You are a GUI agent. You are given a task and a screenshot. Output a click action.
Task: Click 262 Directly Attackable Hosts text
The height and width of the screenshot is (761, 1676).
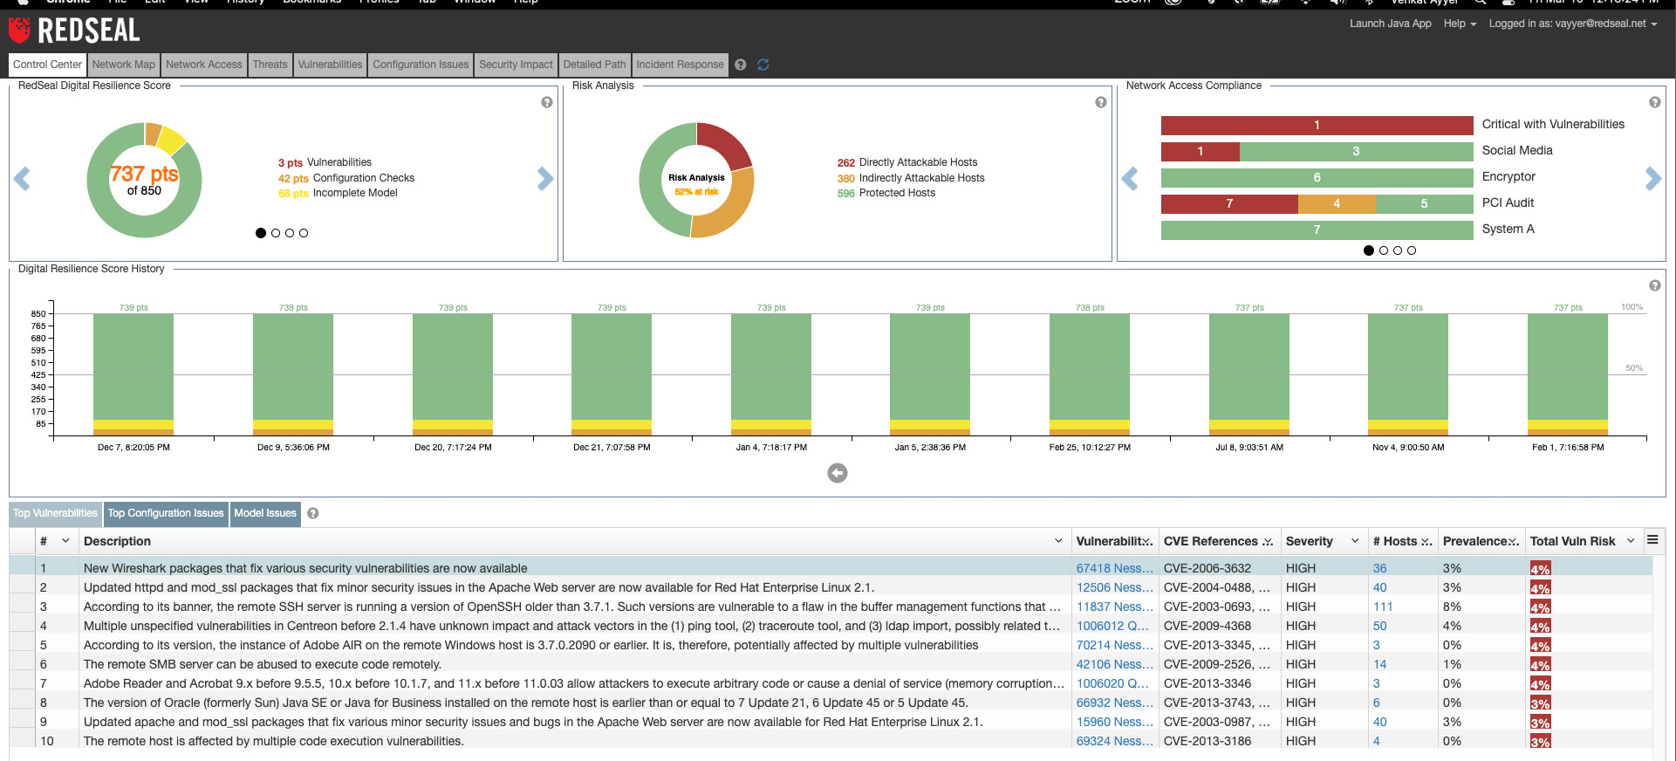pyautogui.click(x=907, y=162)
